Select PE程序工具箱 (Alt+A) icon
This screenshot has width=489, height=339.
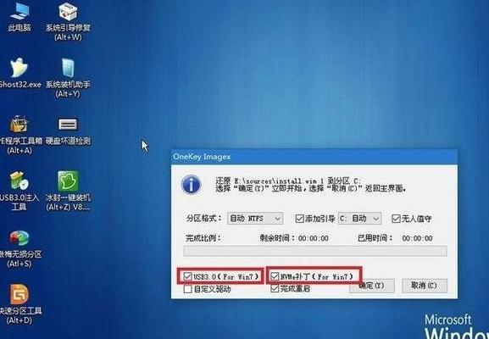[x=19, y=135]
